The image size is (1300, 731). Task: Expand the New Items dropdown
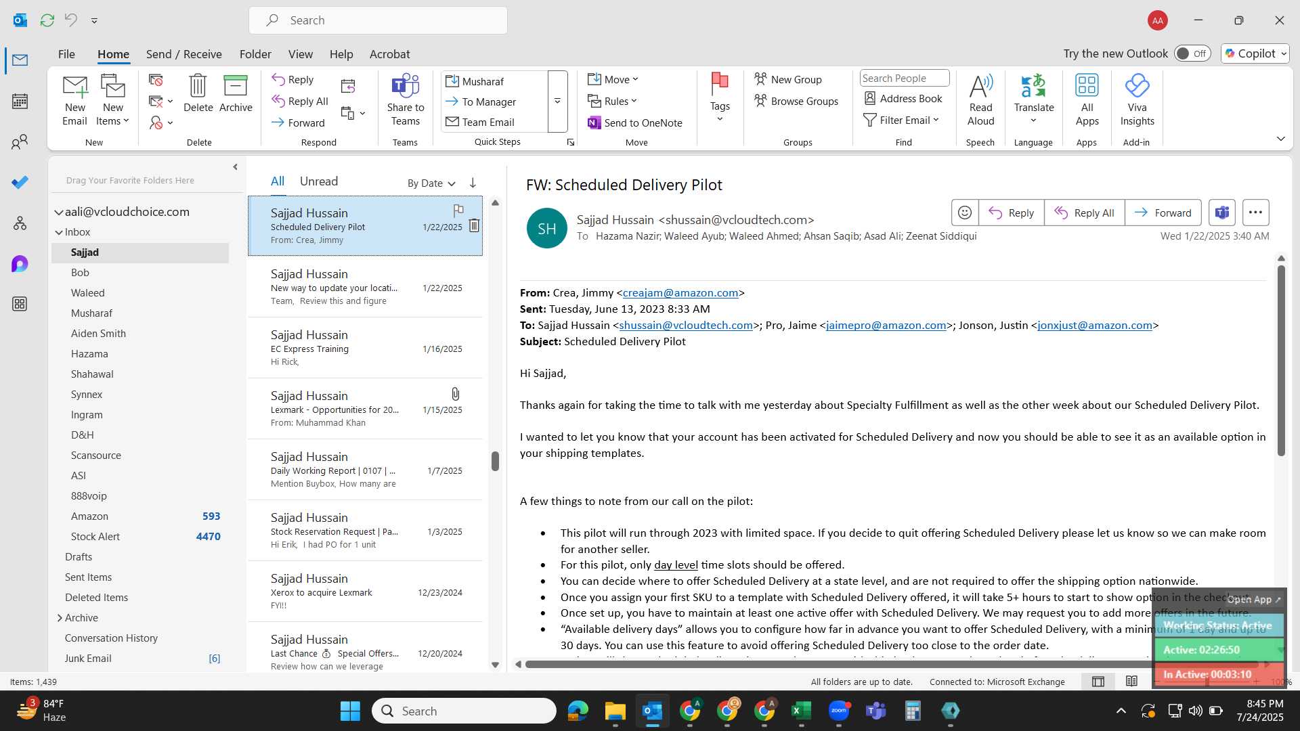pyautogui.click(x=112, y=100)
